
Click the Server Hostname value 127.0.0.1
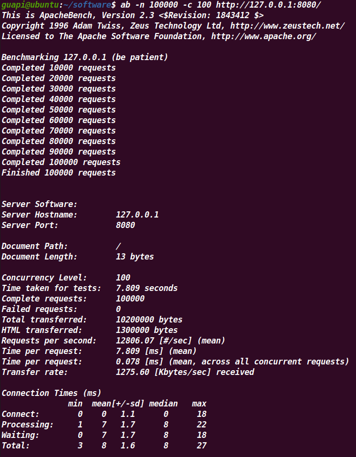(137, 215)
